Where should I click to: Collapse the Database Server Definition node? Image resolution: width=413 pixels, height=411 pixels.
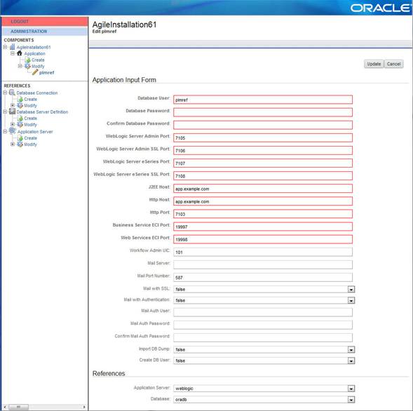[x=5, y=112]
